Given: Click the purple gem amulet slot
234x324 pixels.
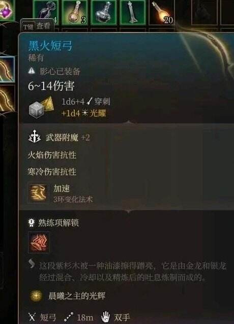Looking at the screenshot, I should tap(7, 10).
